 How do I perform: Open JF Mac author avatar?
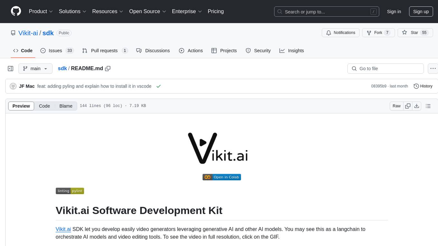(x=13, y=86)
